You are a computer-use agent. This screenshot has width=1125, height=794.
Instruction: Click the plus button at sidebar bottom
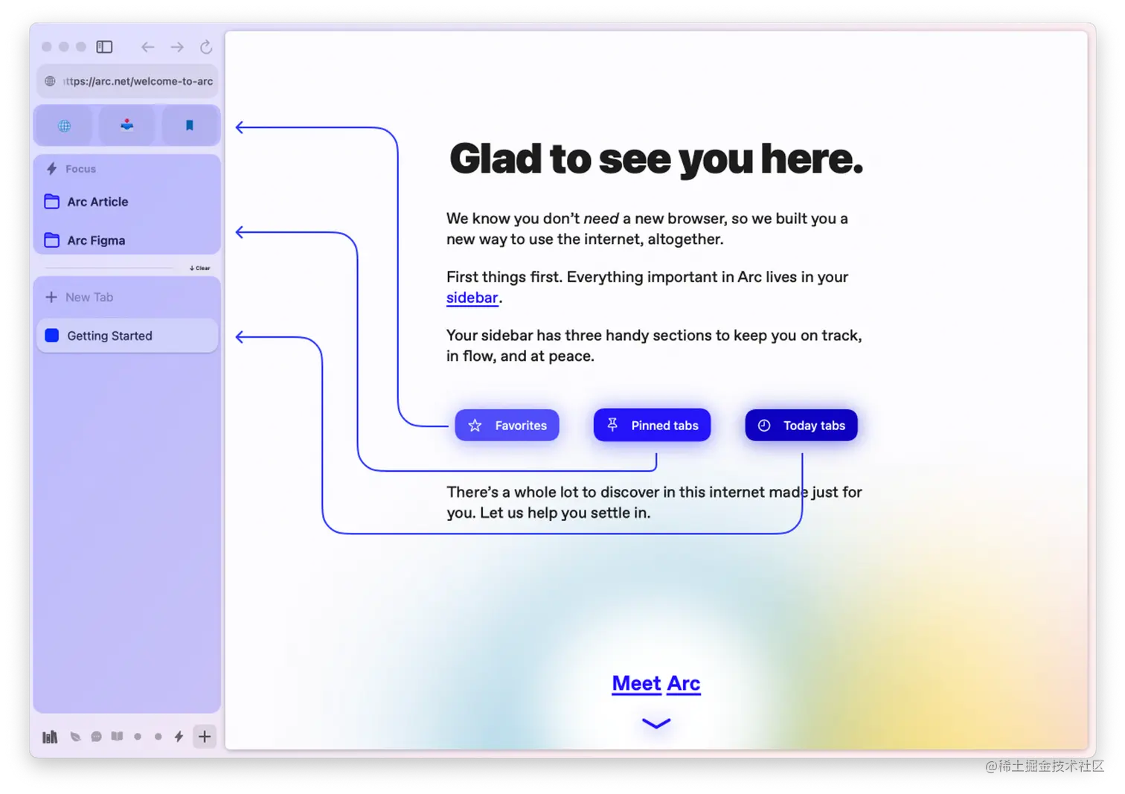[205, 737]
